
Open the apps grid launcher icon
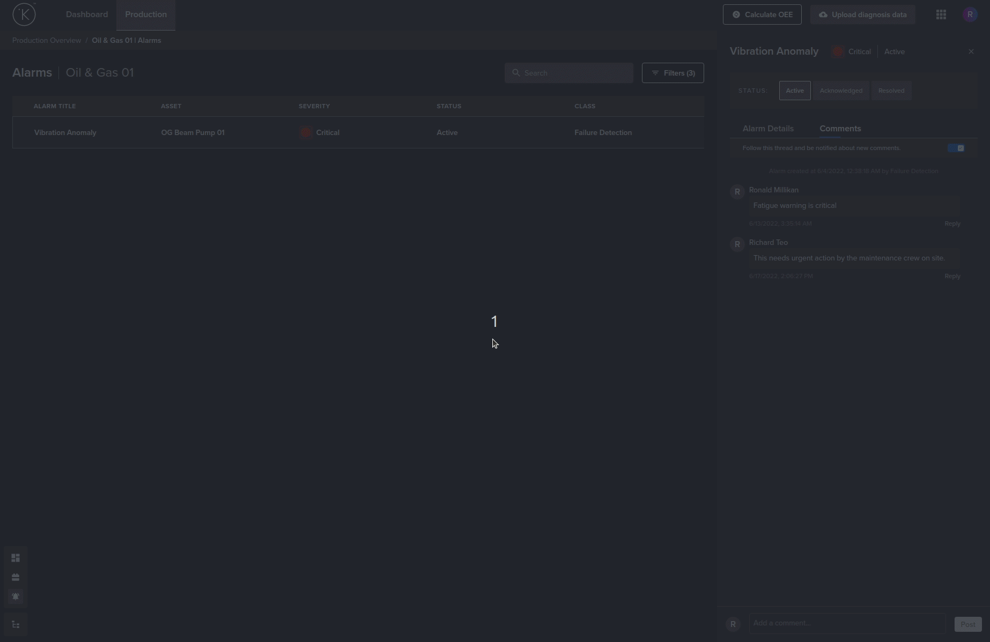click(941, 14)
